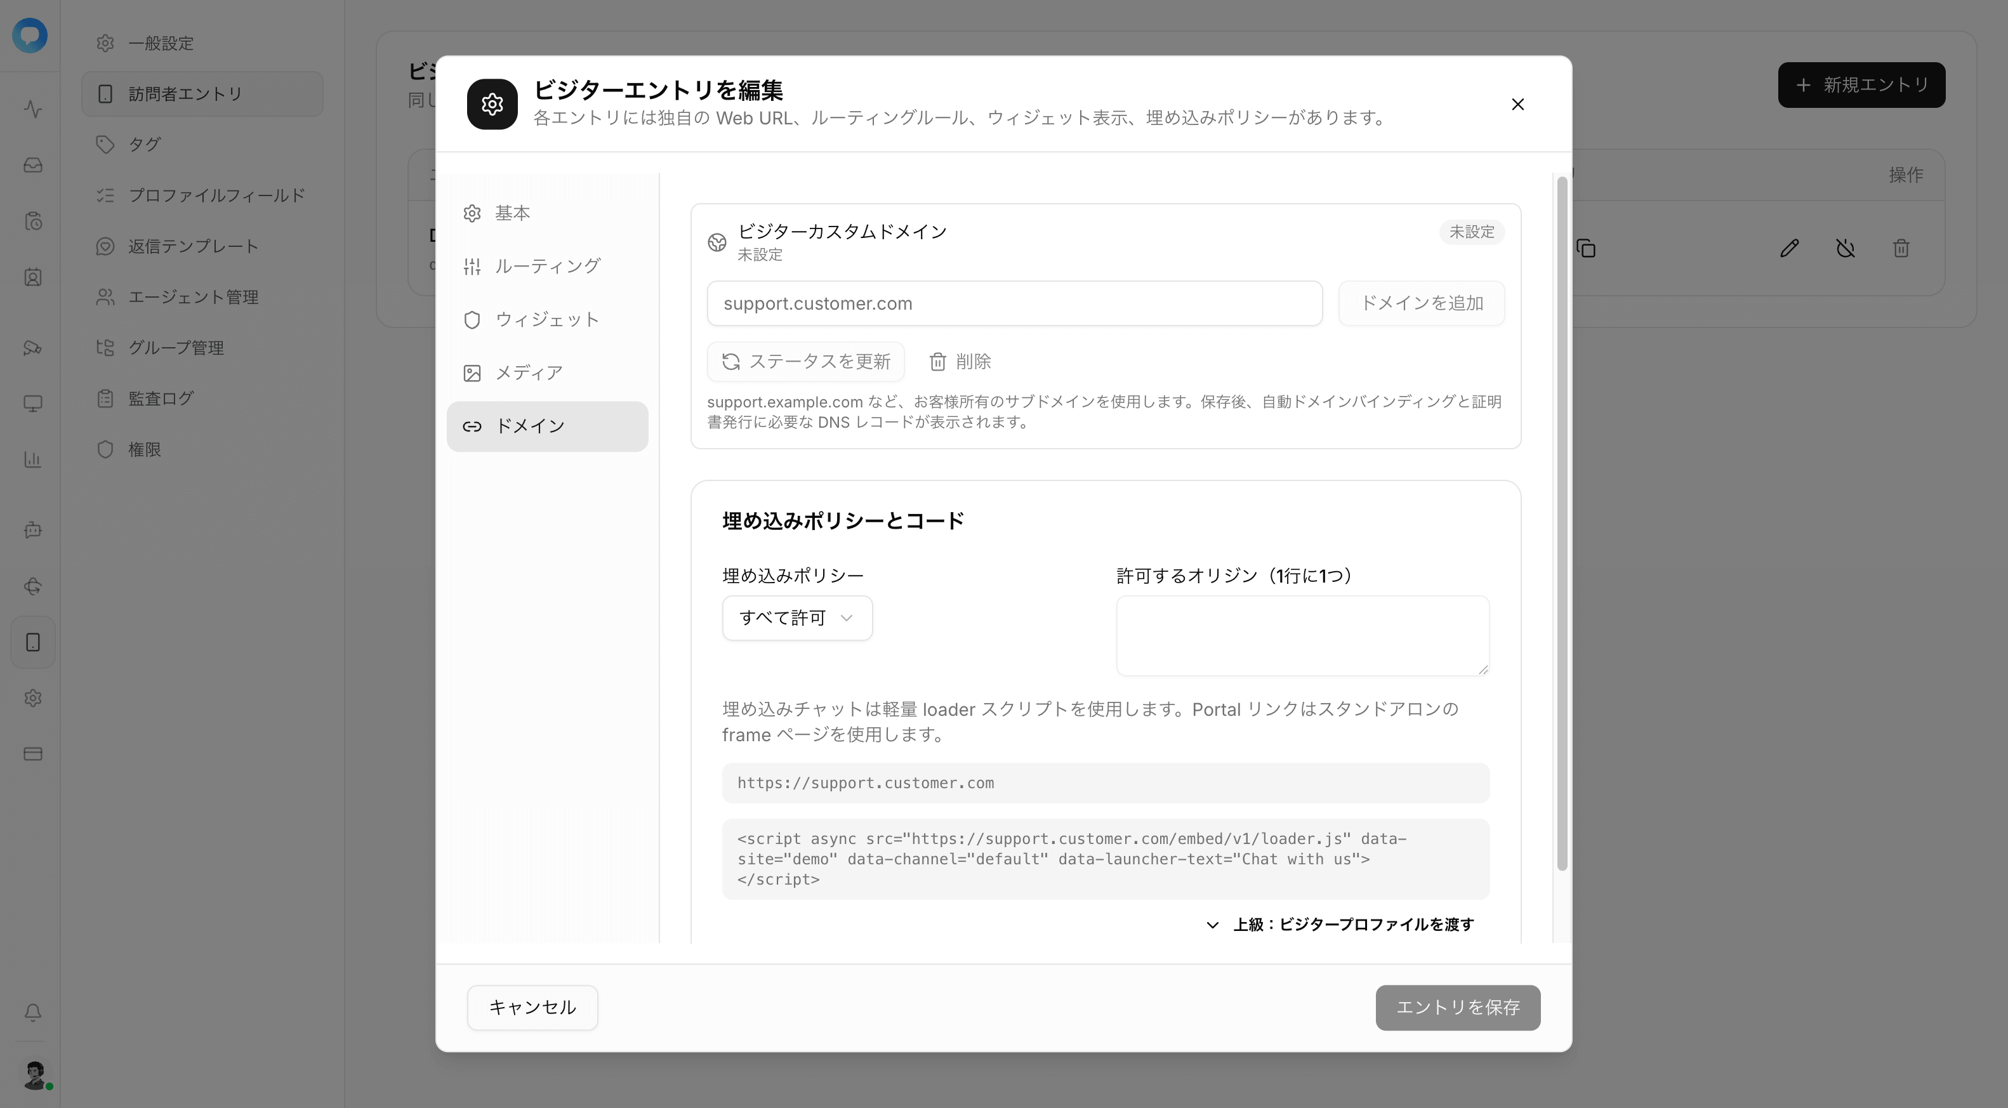Screen dimensions: 2008x1108
Task: Open the clipboard clock icon in left rail
Action: (33, 221)
